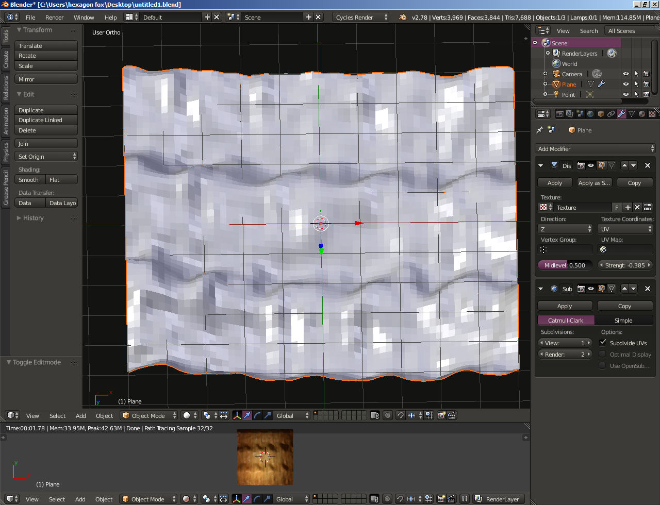Viewport: 660px width, 505px height.
Task: Add new texture with plus icon
Action: coord(628,207)
